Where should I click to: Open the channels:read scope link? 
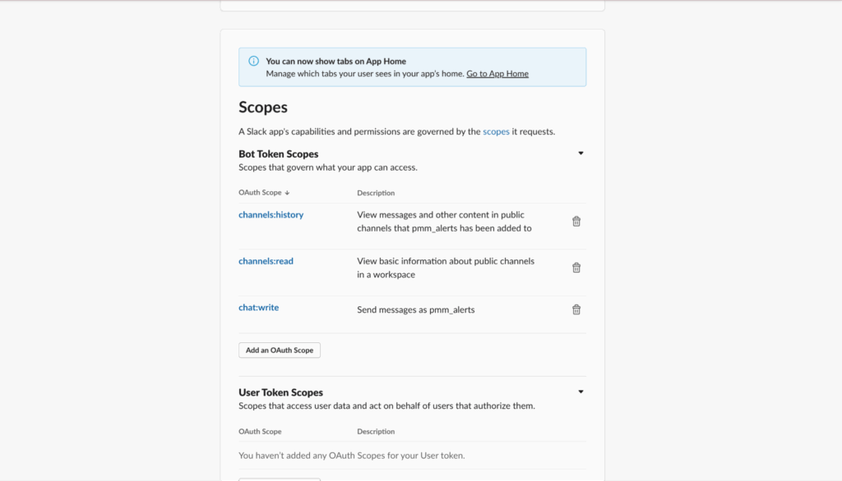click(266, 261)
